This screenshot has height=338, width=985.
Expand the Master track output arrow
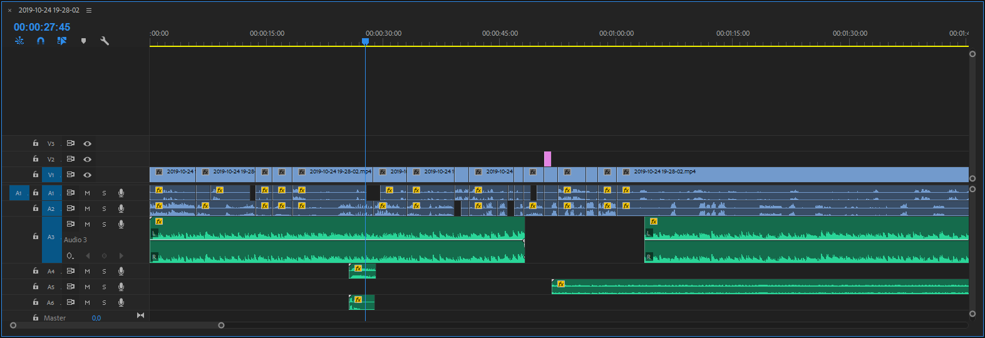140,315
